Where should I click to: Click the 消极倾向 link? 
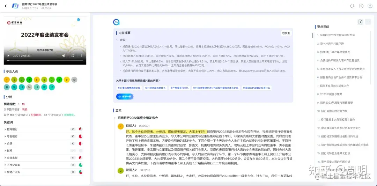coord(69,115)
